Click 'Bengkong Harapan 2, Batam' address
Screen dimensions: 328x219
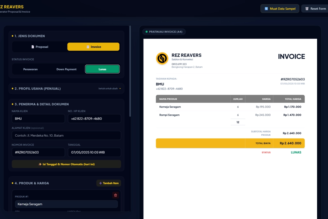[x=187, y=67]
